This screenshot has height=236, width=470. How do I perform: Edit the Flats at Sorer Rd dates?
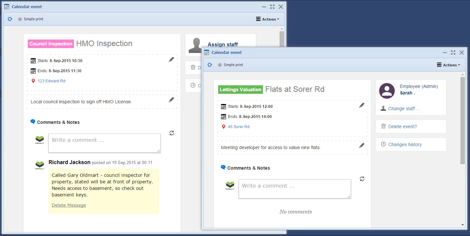point(361,105)
